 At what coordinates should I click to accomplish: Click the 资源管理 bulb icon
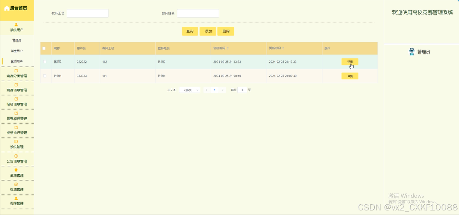pos(16,170)
